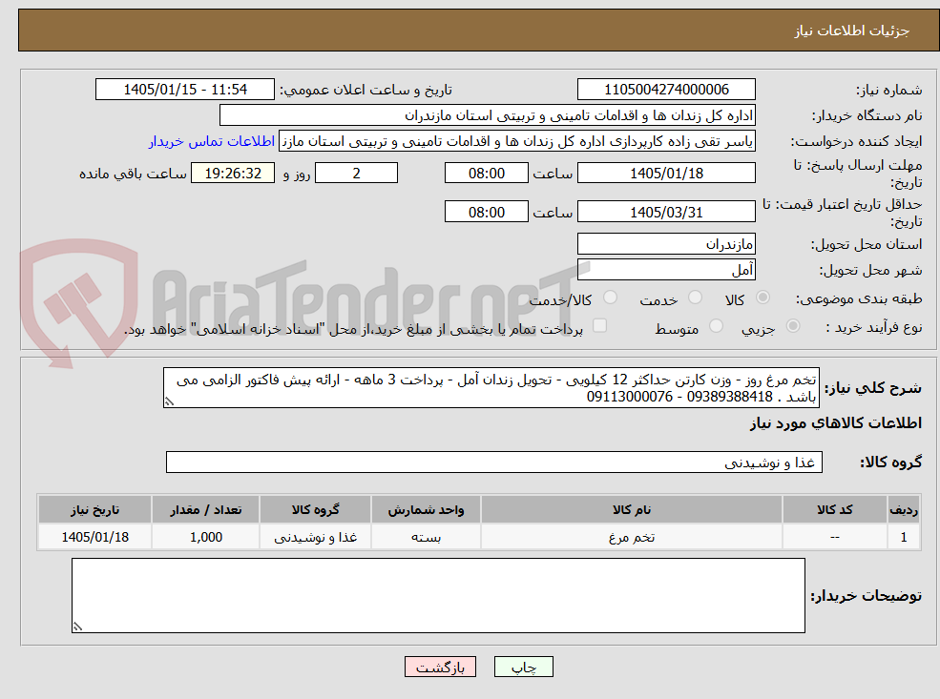
Task: Click the توضیحات خریدار empty textarea
Action: pyautogui.click(x=438, y=595)
